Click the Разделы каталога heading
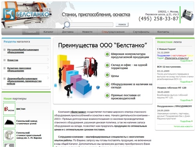 [17, 42]
